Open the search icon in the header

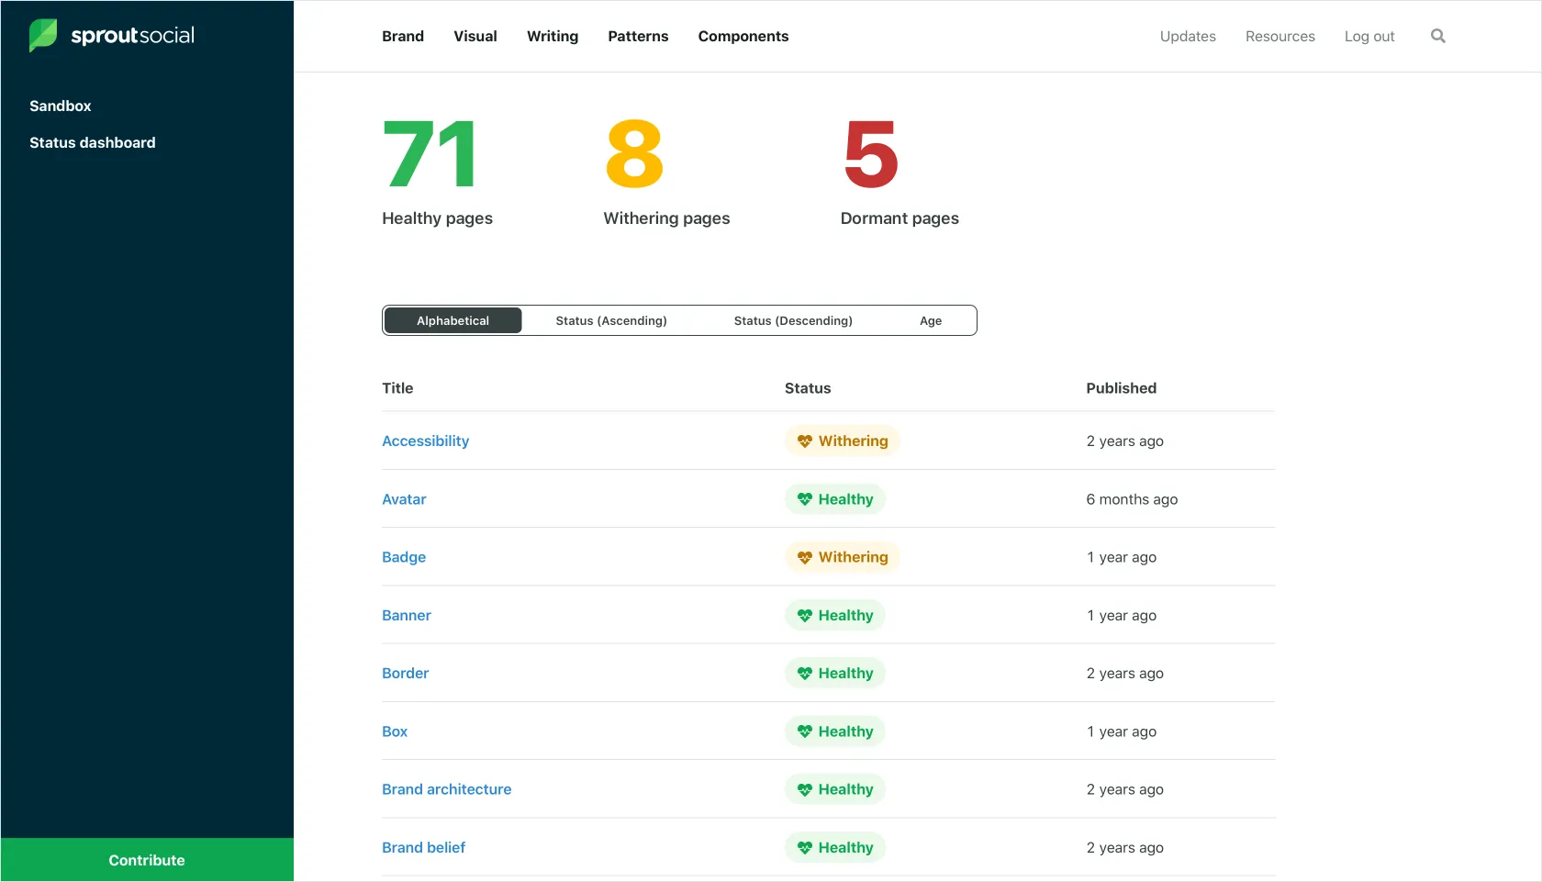coord(1436,36)
